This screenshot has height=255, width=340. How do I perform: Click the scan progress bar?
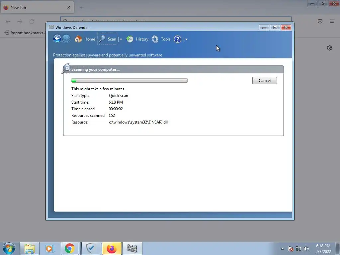point(129,81)
